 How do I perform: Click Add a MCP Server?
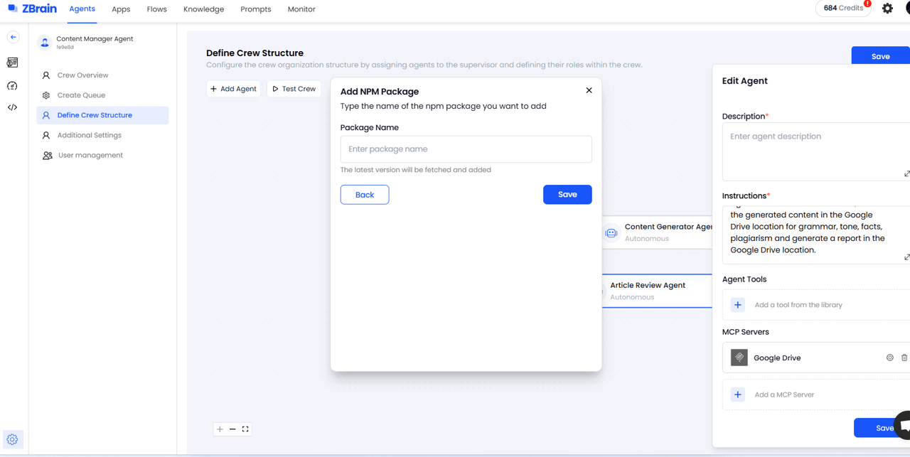[x=784, y=394]
